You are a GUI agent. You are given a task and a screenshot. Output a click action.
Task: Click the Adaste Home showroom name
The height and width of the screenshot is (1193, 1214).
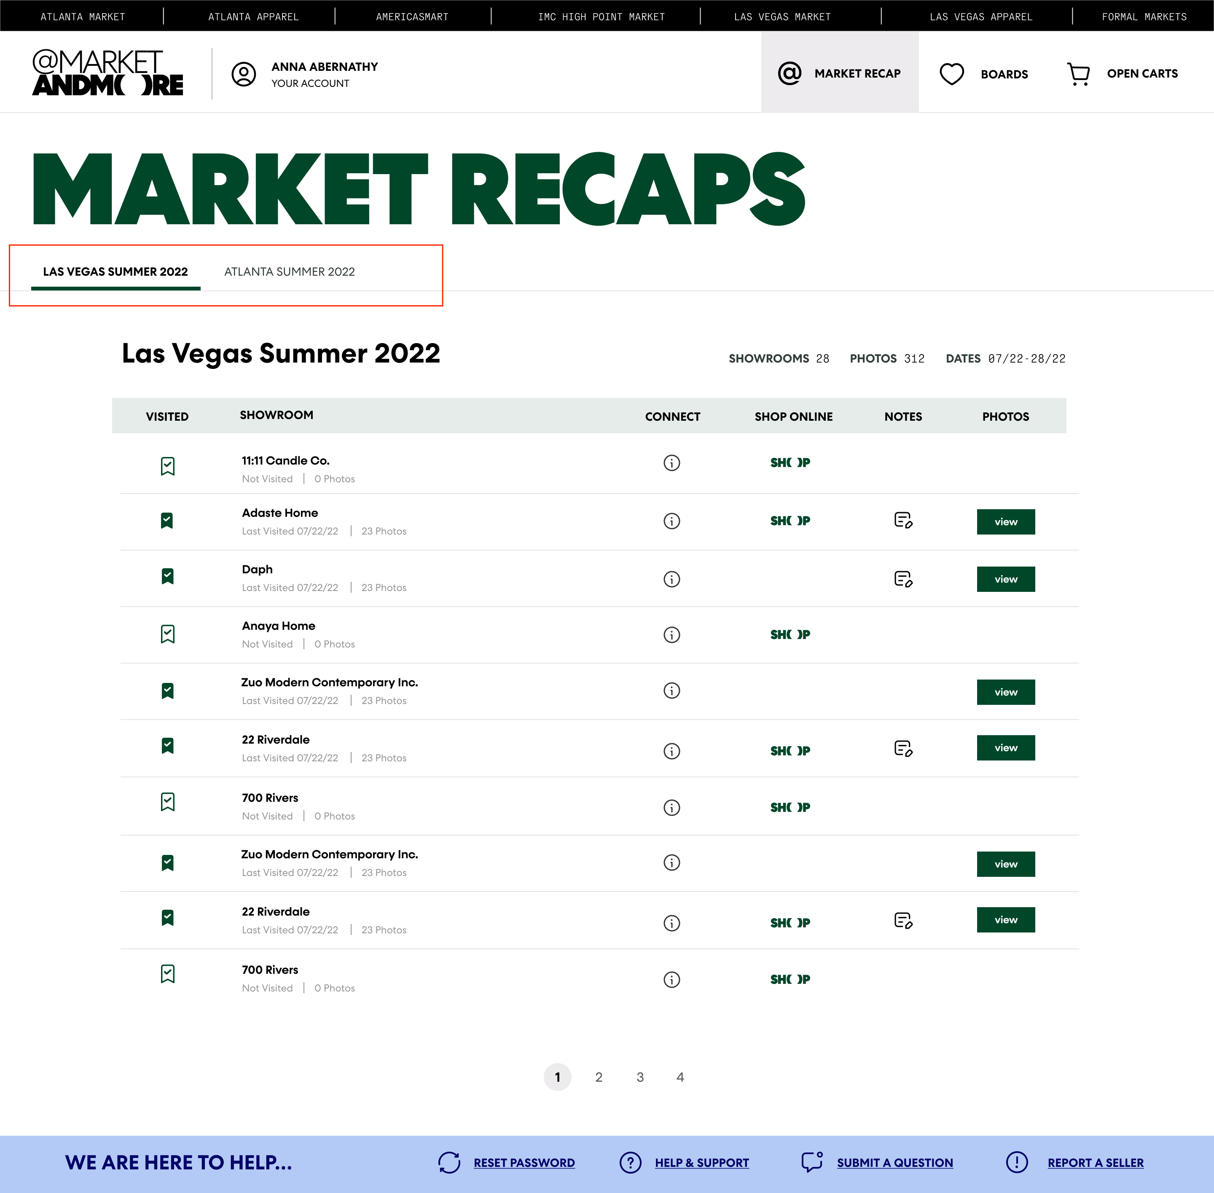280,513
